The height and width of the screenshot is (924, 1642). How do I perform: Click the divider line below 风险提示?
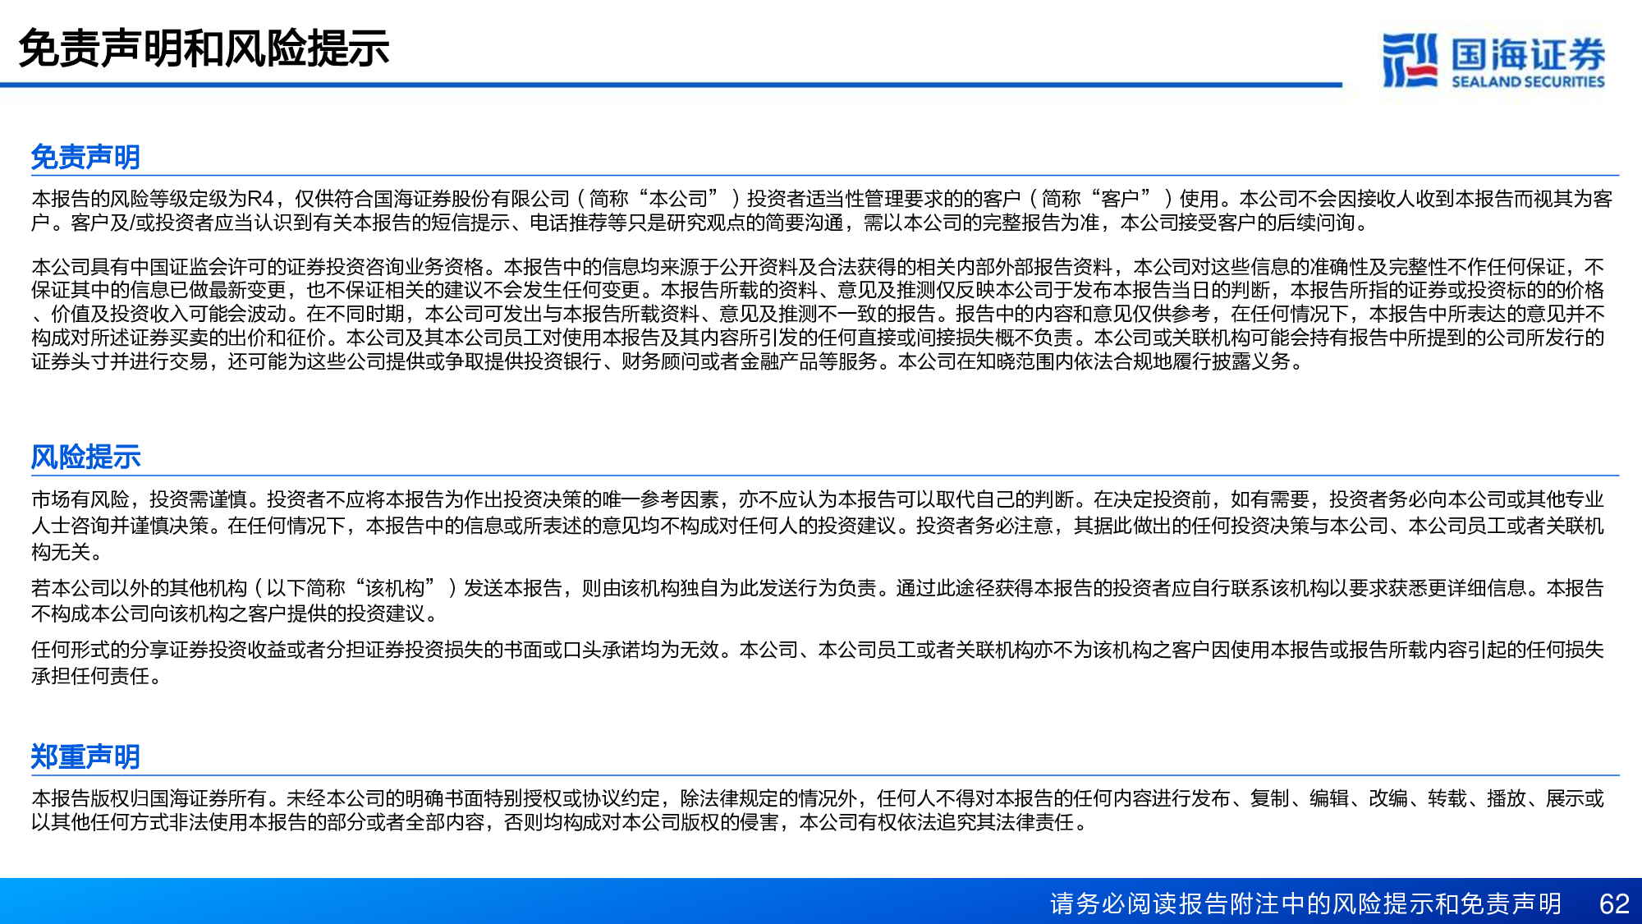pyautogui.click(x=821, y=475)
